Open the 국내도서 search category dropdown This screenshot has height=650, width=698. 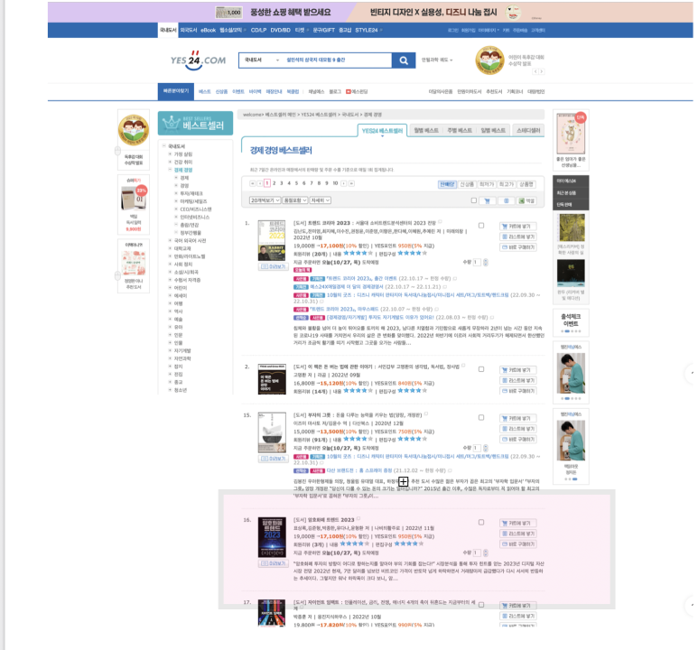(261, 60)
